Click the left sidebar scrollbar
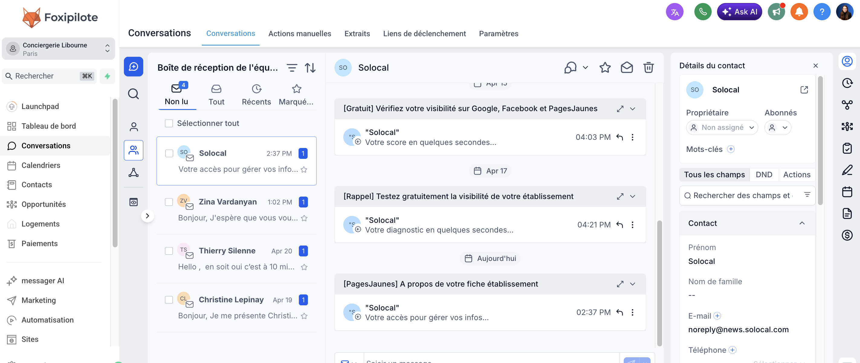Viewport: 860px width, 363px height. click(x=115, y=173)
